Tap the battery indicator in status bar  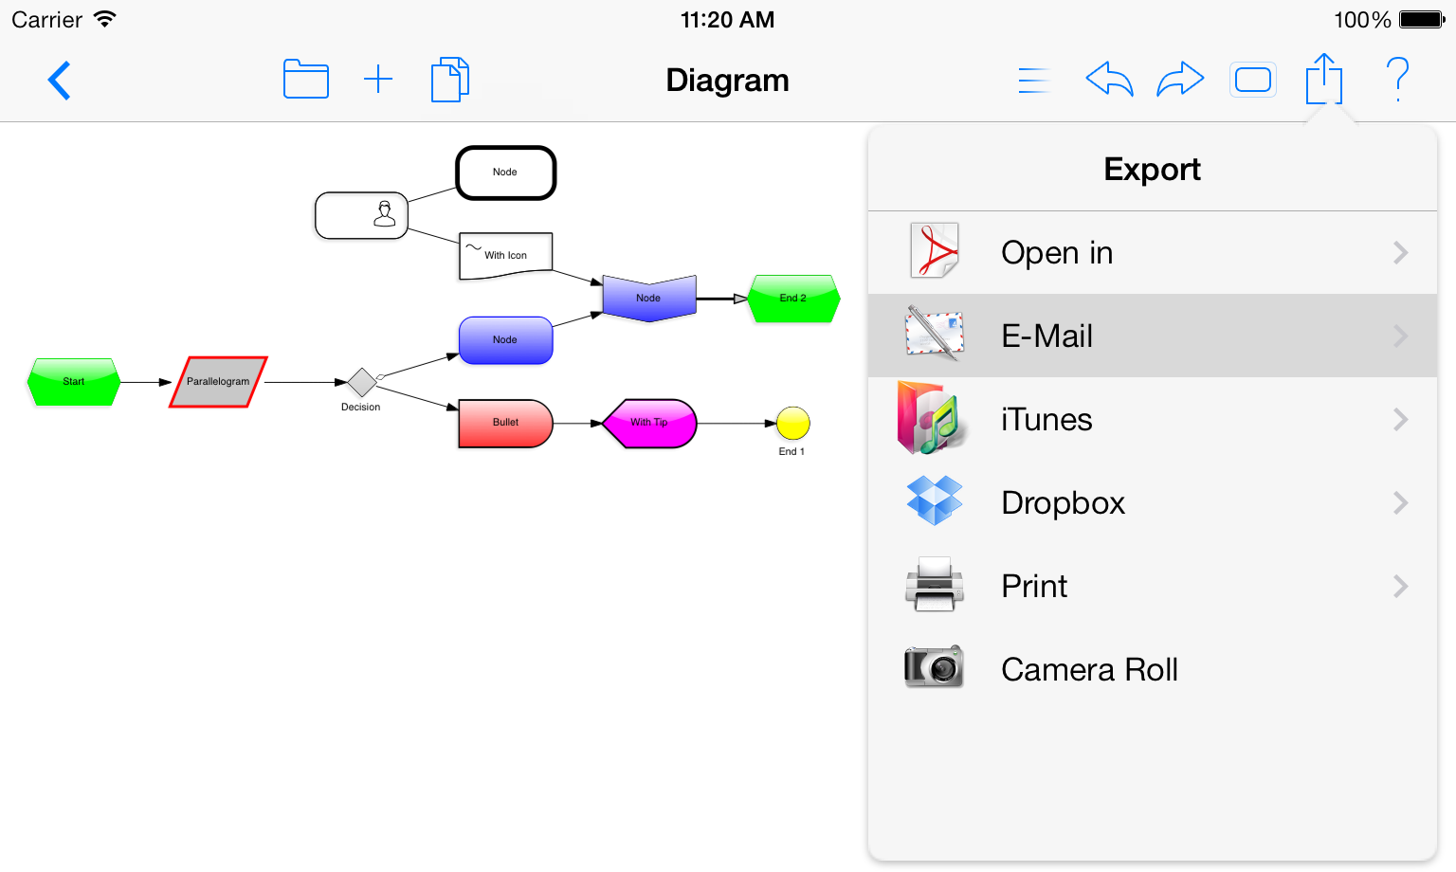[x=1422, y=19]
